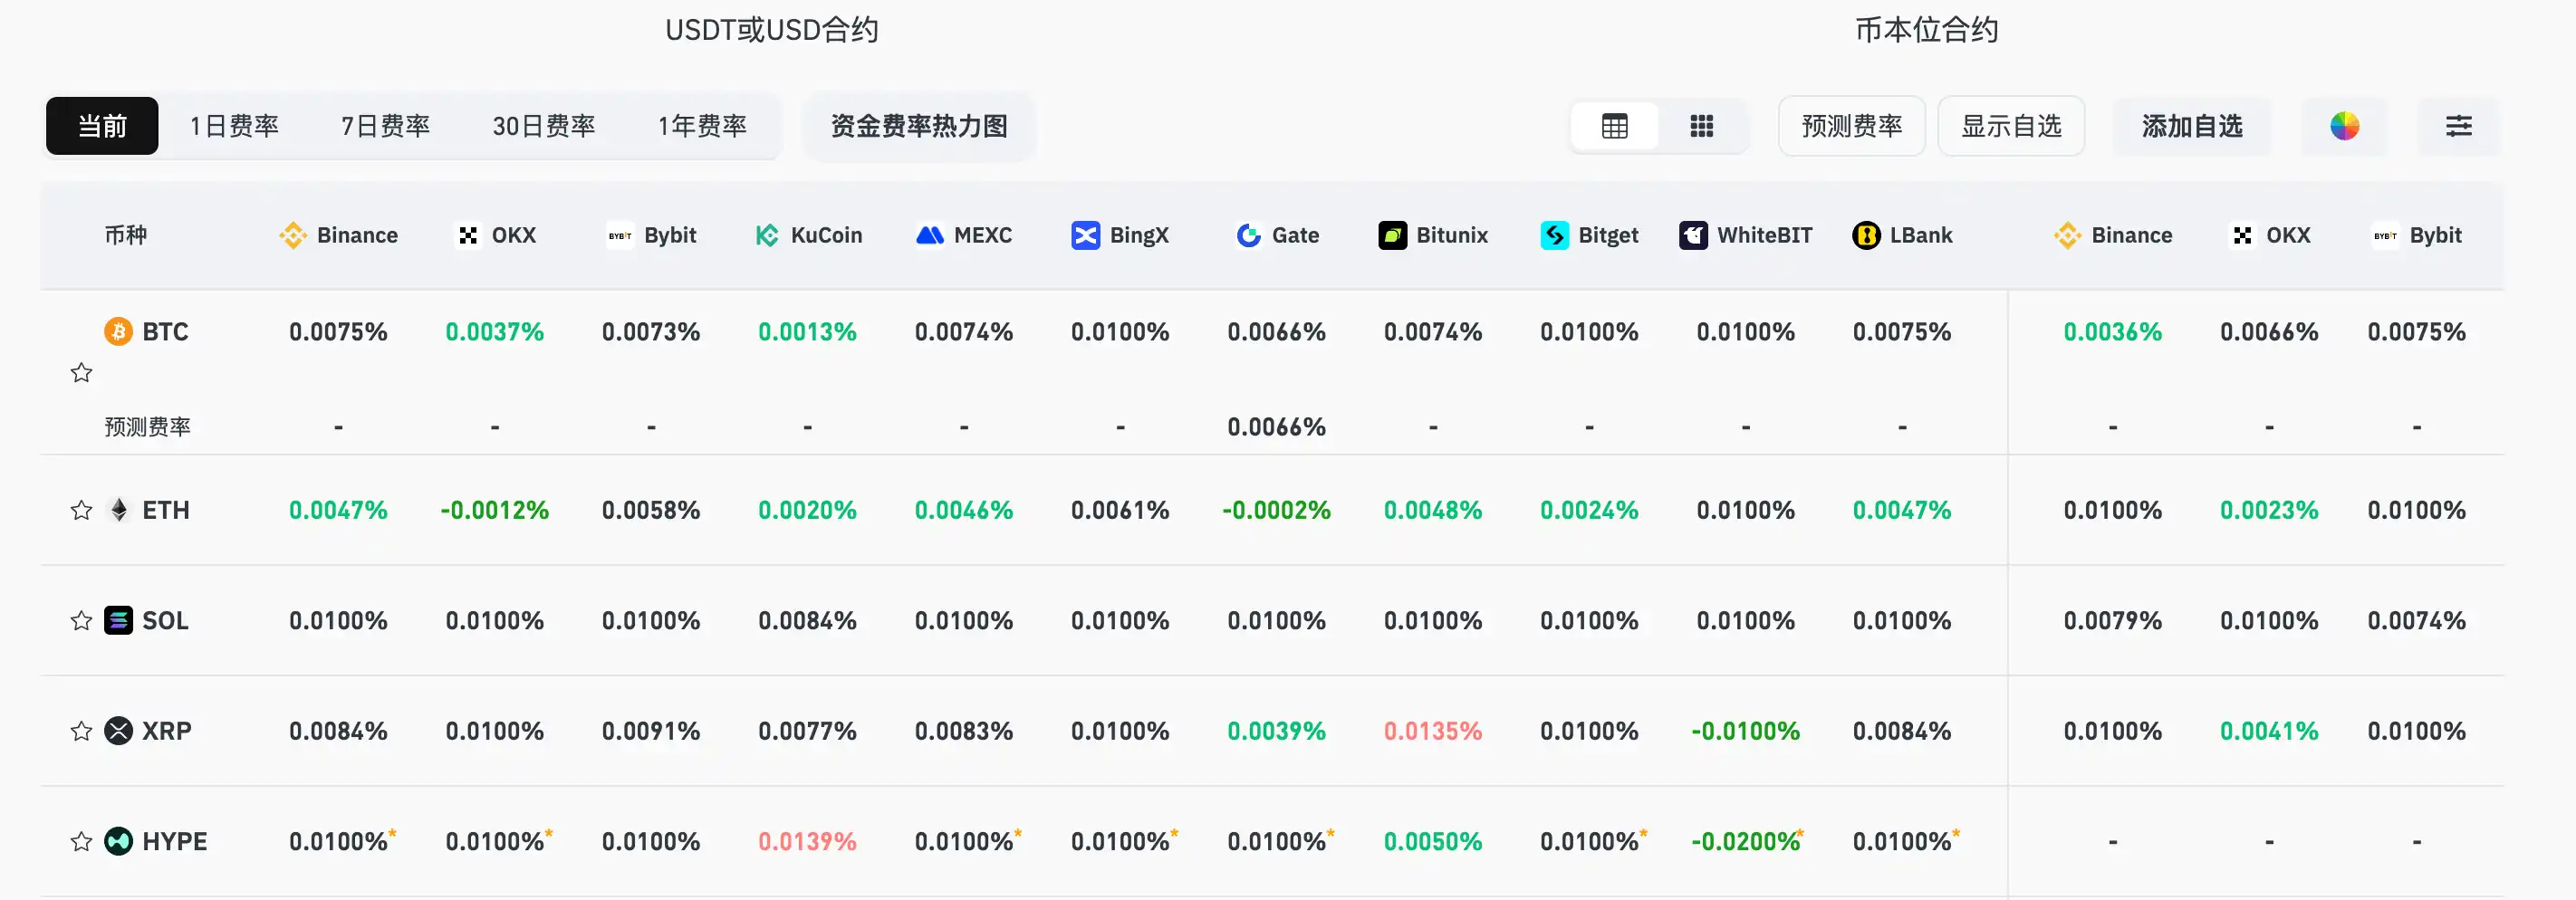Favorite BTC with its star icon

tap(81, 373)
